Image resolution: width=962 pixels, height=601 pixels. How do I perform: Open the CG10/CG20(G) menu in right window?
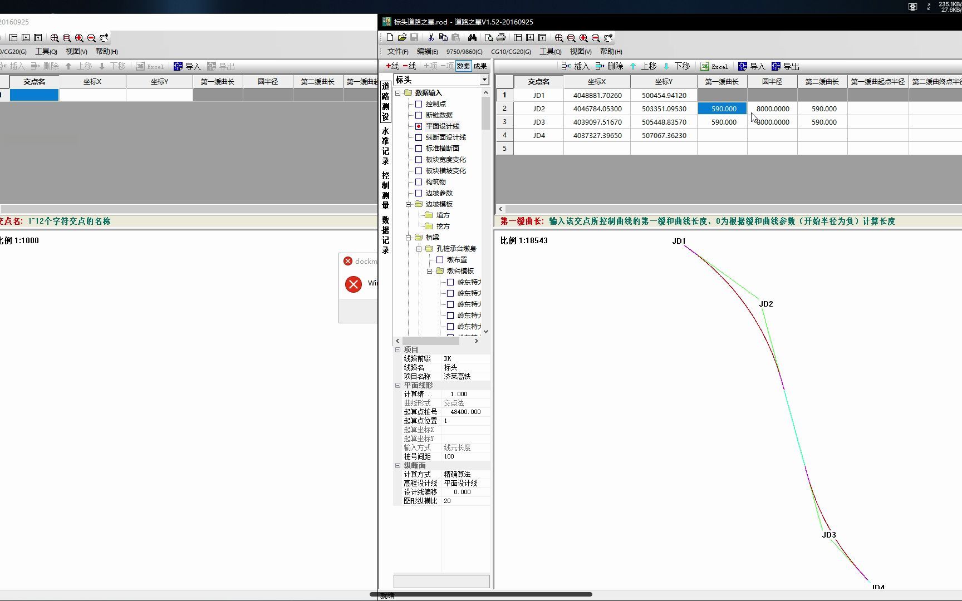point(511,51)
